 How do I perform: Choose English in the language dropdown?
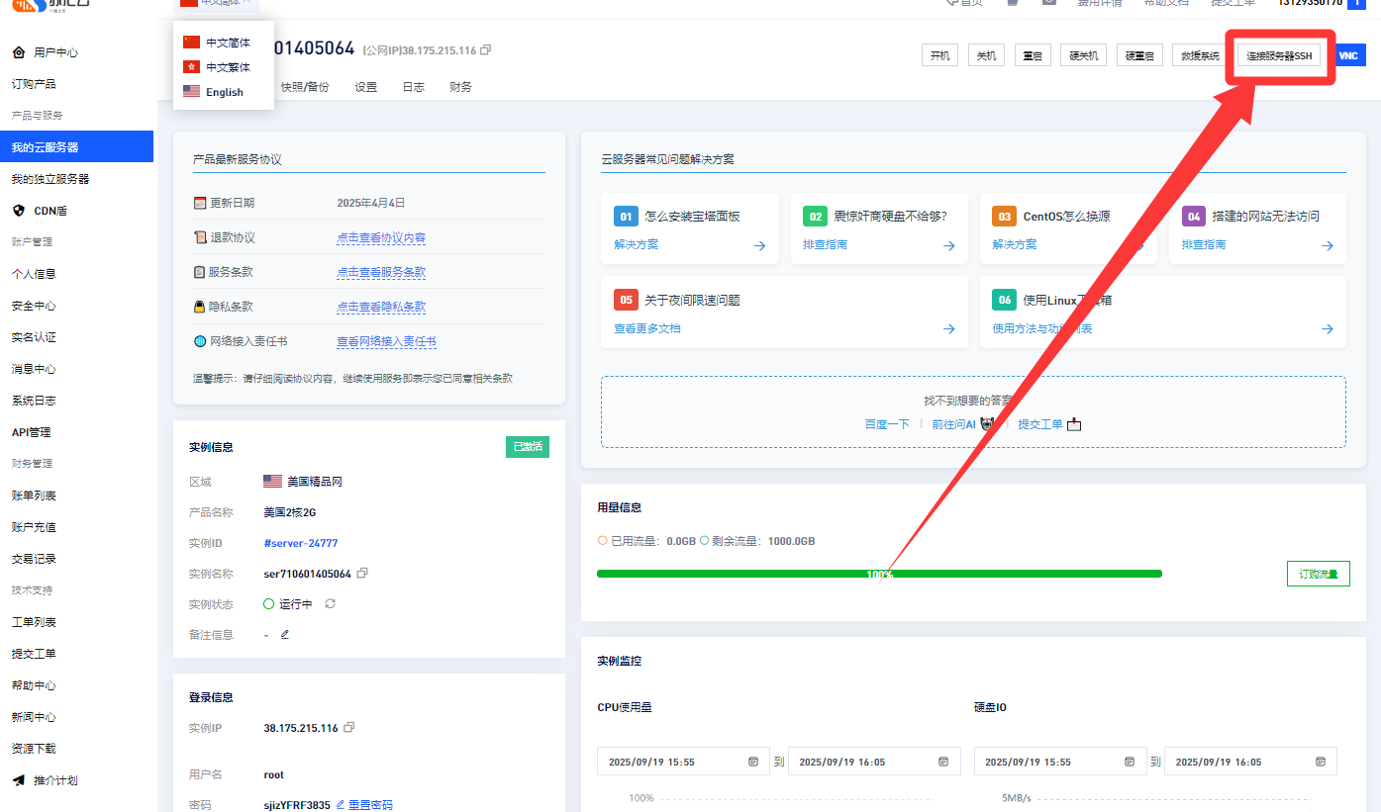(224, 92)
